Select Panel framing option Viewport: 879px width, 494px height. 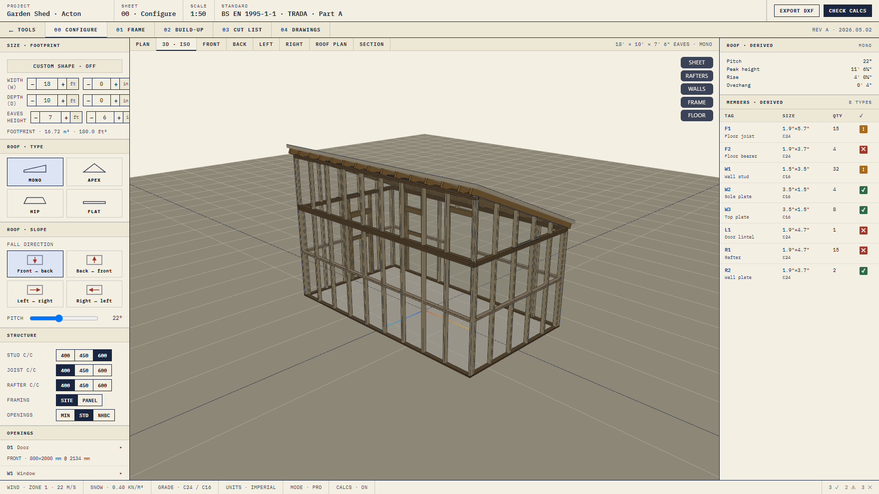click(x=90, y=400)
